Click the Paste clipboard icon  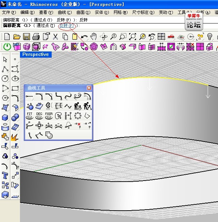coord(74,37)
